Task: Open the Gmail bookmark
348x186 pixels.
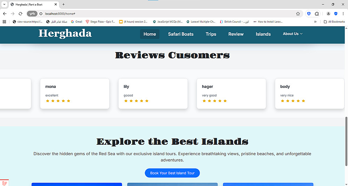Action: (x=77, y=22)
